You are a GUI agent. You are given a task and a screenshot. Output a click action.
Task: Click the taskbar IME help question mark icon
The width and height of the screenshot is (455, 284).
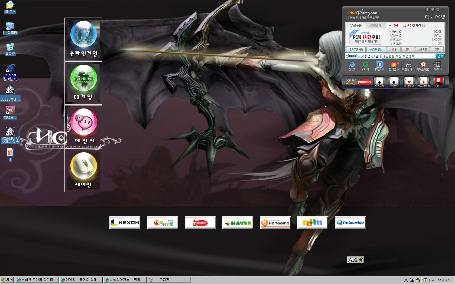425,280
